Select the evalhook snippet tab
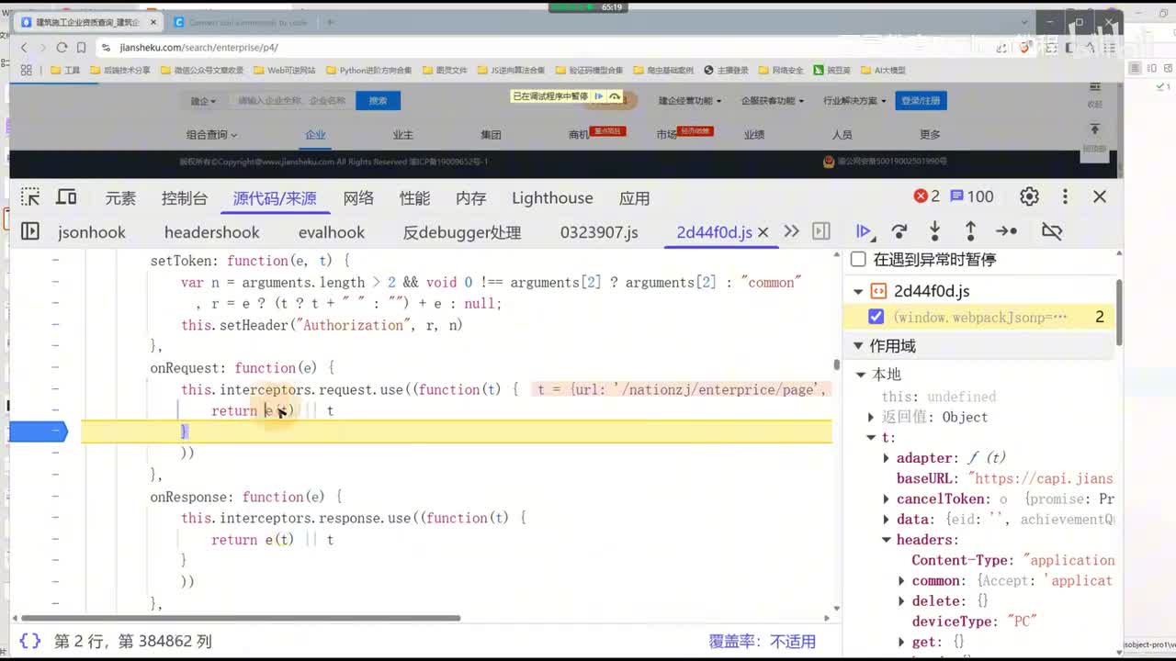Screen dimensions: 1176x661 click(332, 232)
